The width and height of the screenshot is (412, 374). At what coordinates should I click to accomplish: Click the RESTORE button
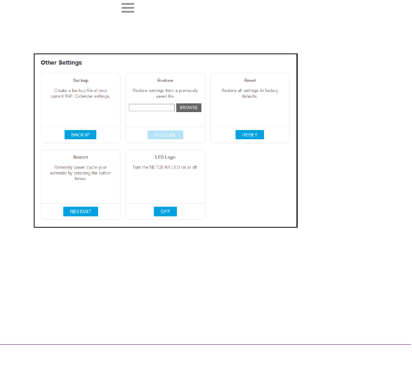click(165, 135)
